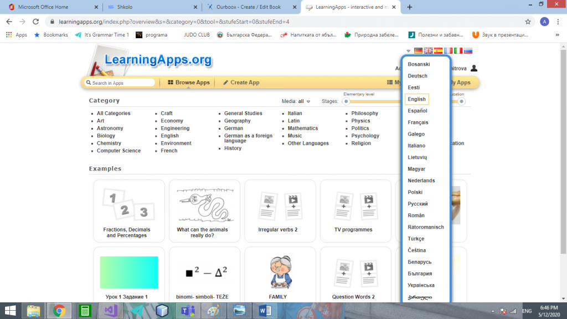This screenshot has width=567, height=319.
Task: Open the Fractions, Decimals and Percentages example
Action: coord(129,211)
